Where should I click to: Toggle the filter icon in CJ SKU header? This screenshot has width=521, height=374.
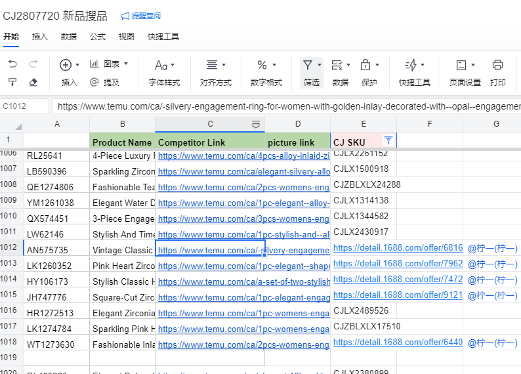[x=388, y=140]
